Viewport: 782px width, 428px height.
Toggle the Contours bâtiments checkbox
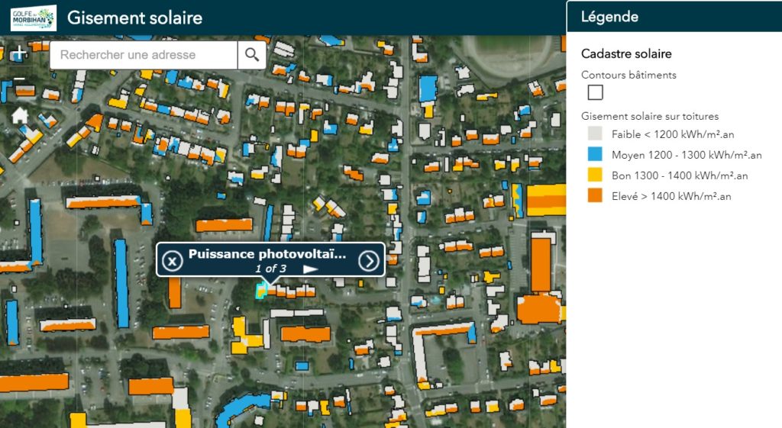pyautogui.click(x=595, y=92)
